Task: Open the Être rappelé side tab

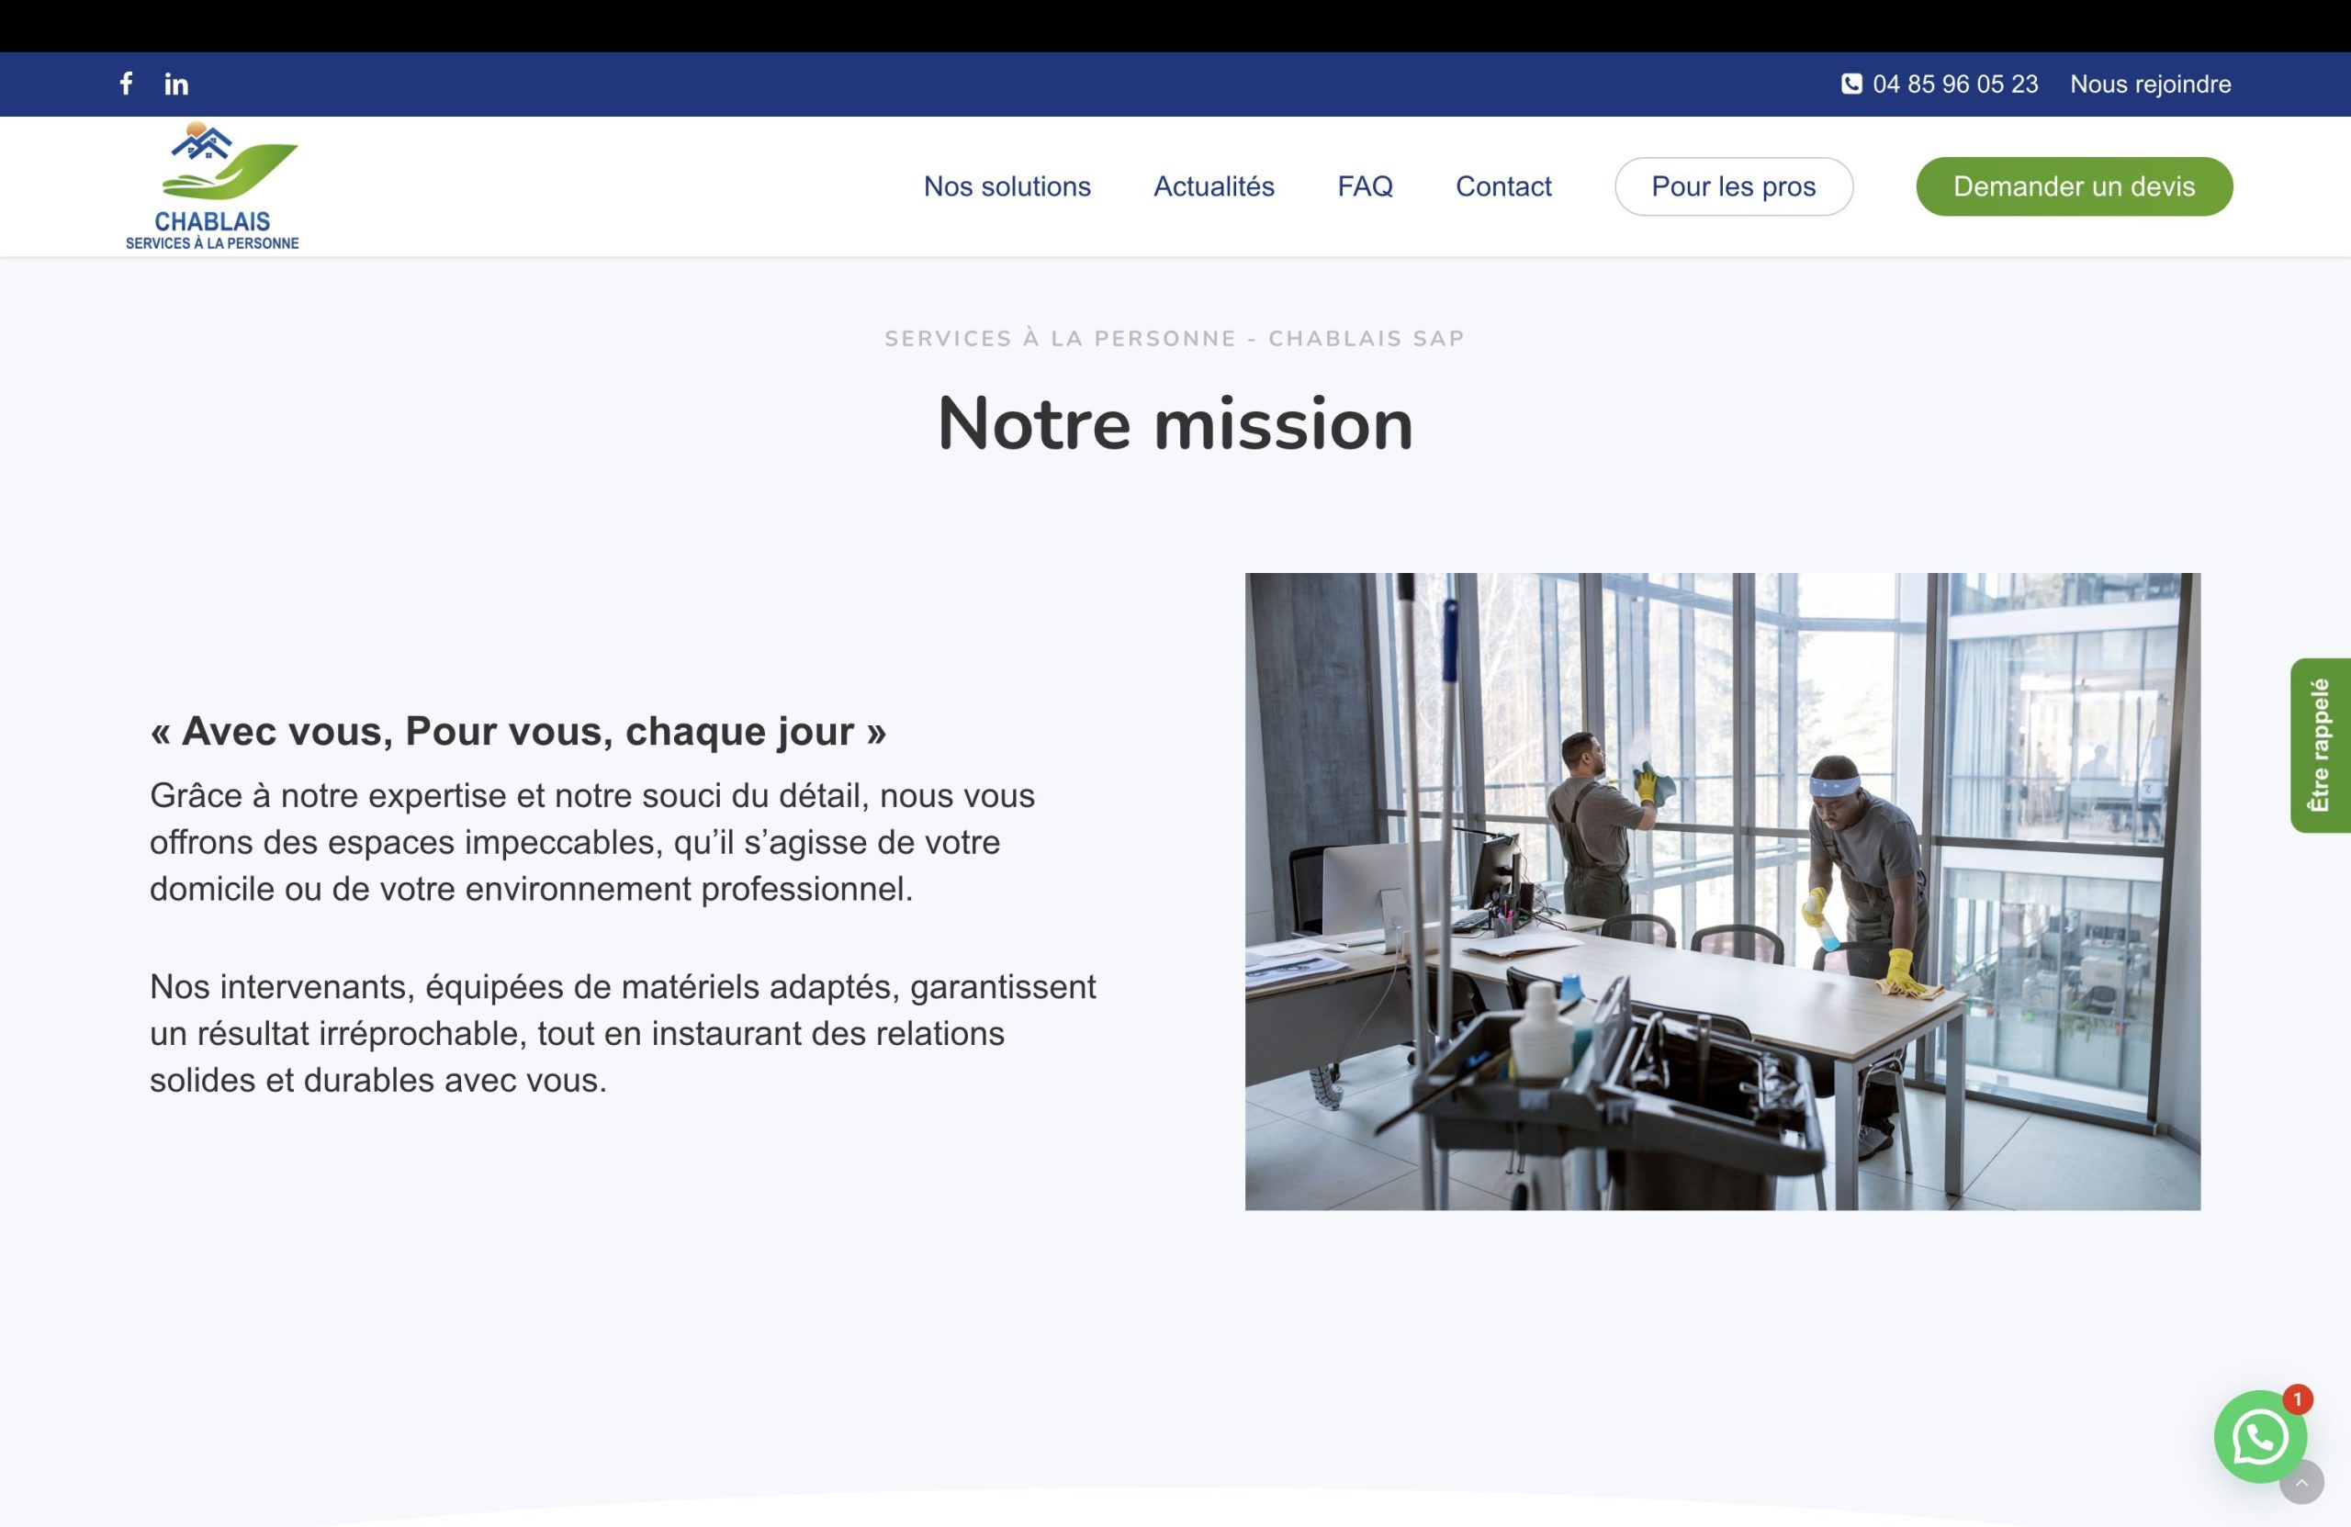Action: pyautogui.click(x=2320, y=746)
